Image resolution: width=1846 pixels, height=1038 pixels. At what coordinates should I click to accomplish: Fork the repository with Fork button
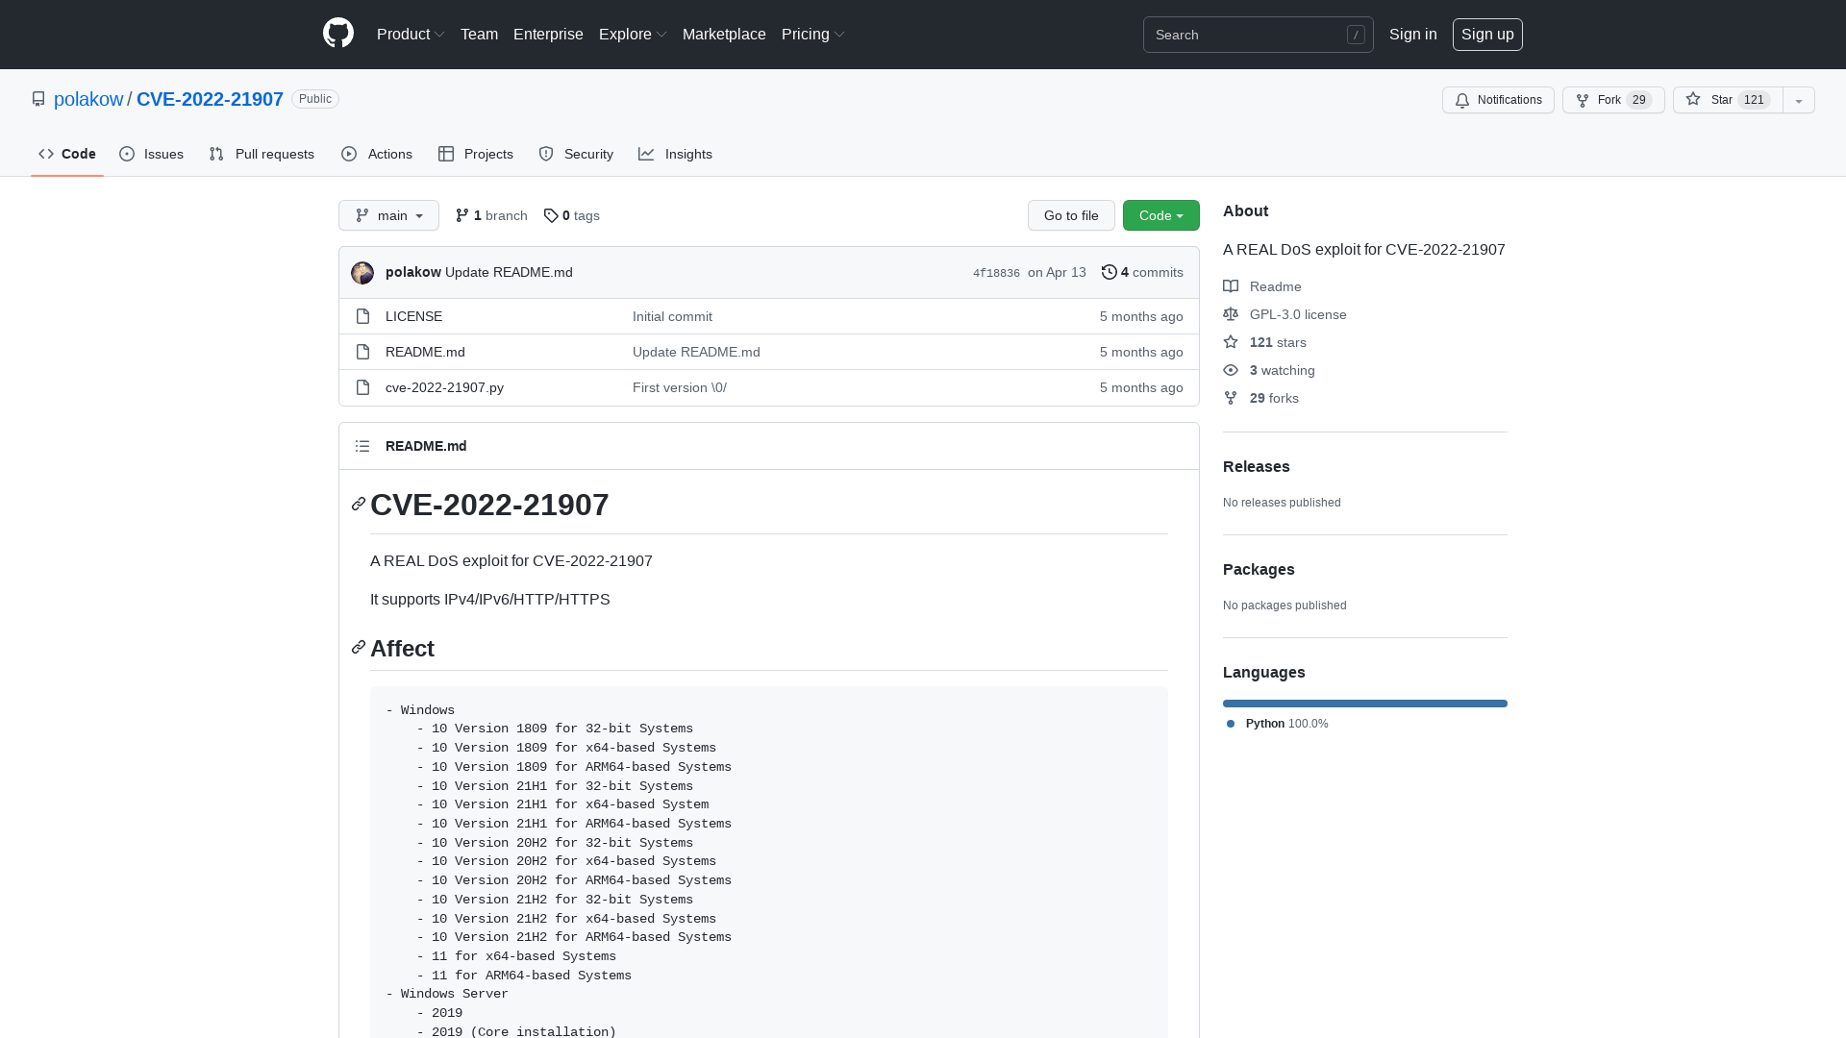pyautogui.click(x=1613, y=100)
